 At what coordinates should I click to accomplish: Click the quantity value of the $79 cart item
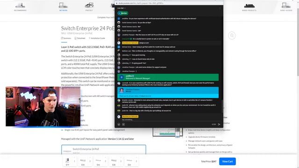pyautogui.click(x=74, y=161)
